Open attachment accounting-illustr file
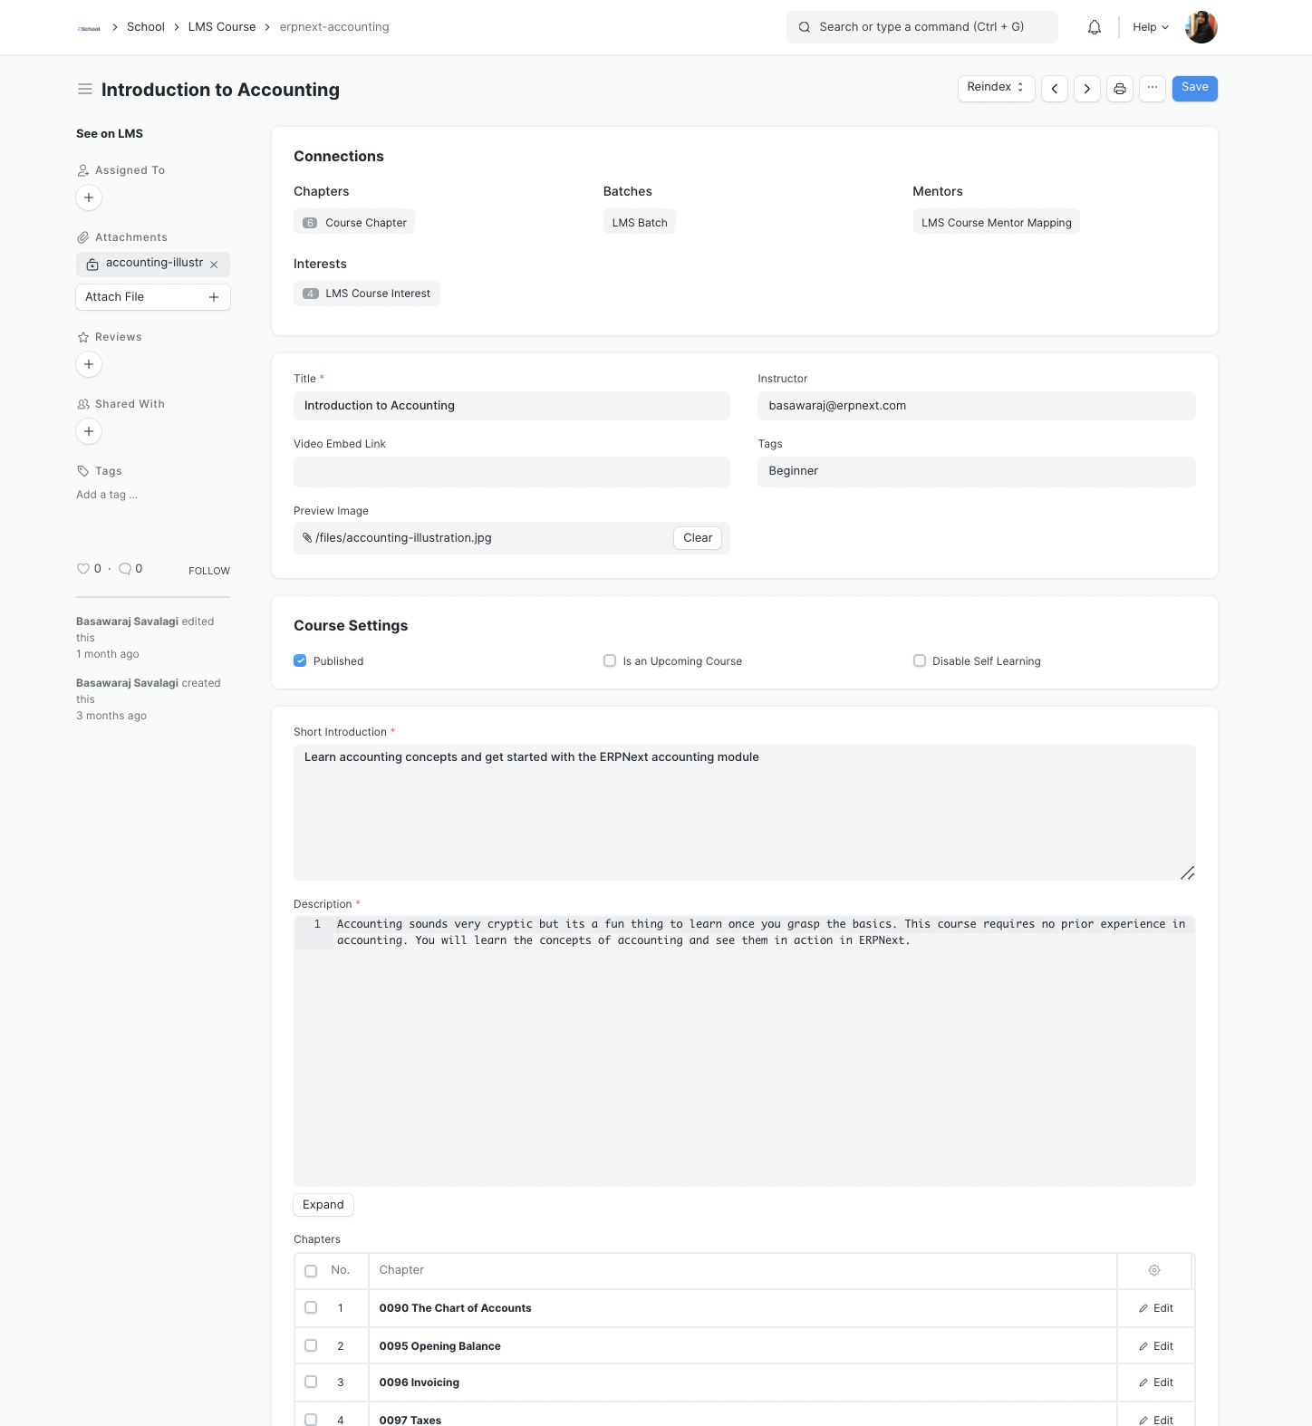 [x=155, y=263]
